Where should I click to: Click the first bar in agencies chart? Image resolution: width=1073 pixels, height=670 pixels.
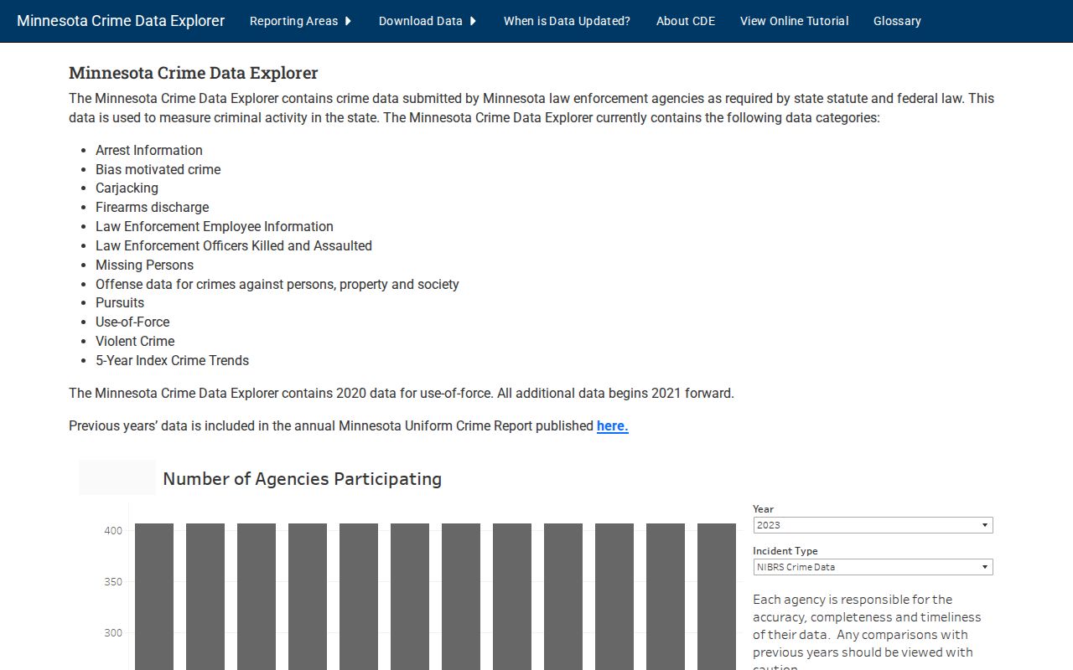click(154, 596)
